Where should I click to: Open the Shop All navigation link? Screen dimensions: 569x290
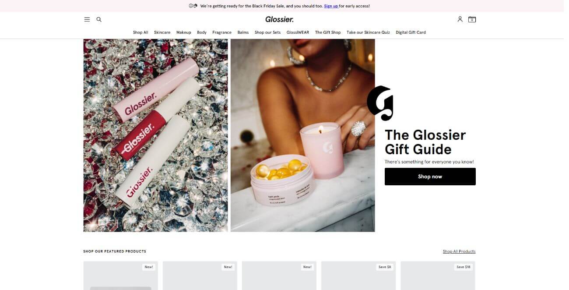tap(140, 32)
